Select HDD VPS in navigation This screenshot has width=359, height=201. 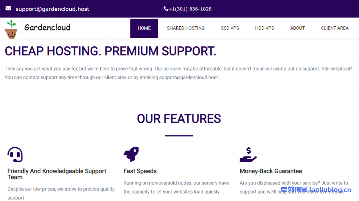pos(265,28)
